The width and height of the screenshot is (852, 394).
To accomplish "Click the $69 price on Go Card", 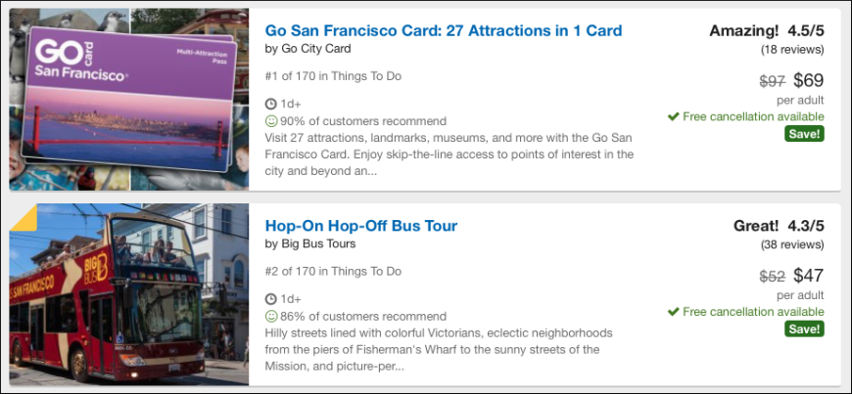I will tap(809, 81).
